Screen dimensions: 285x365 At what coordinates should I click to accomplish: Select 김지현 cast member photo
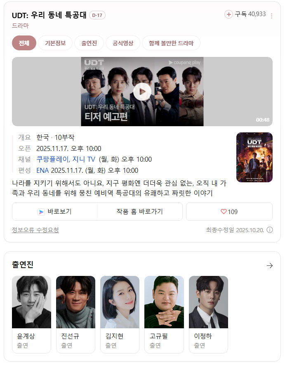(x=120, y=302)
